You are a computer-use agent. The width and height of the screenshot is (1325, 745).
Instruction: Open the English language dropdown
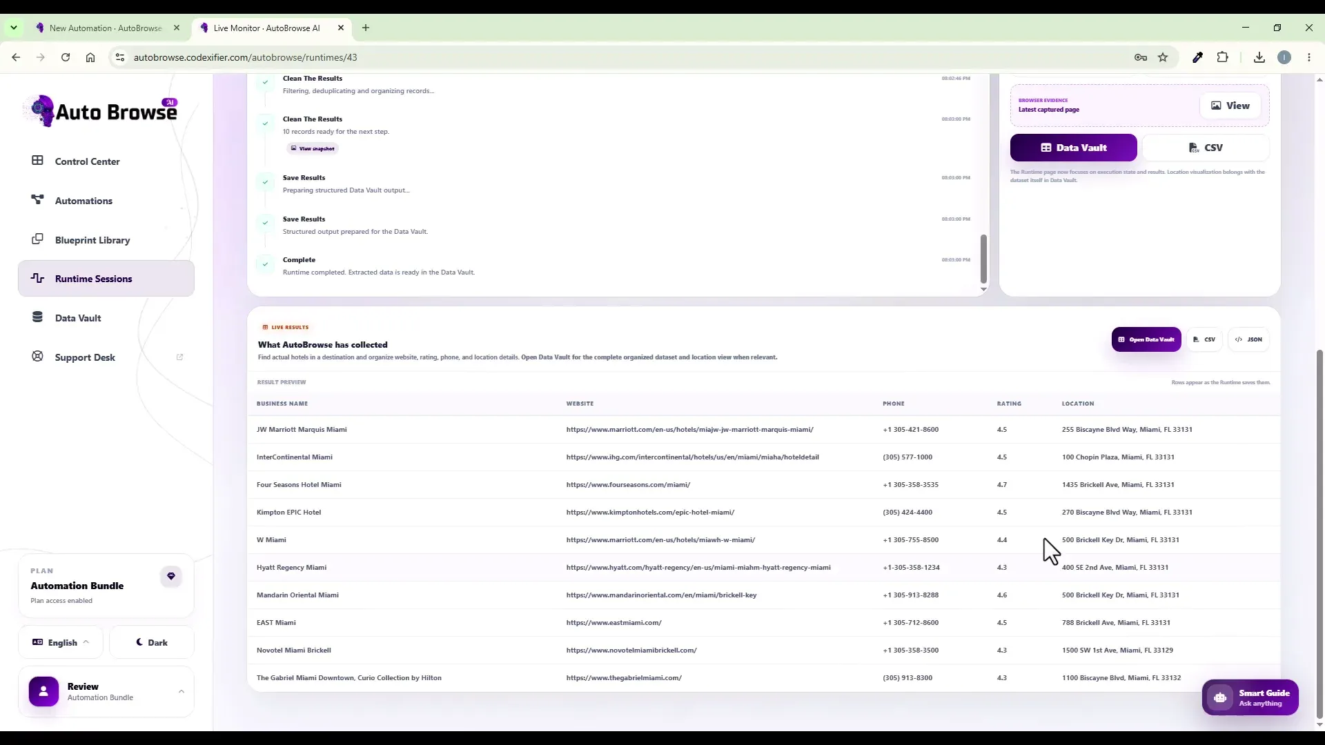pyautogui.click(x=61, y=642)
